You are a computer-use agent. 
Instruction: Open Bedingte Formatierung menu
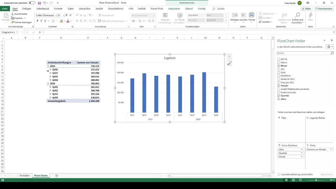pyautogui.click(x=165, y=18)
